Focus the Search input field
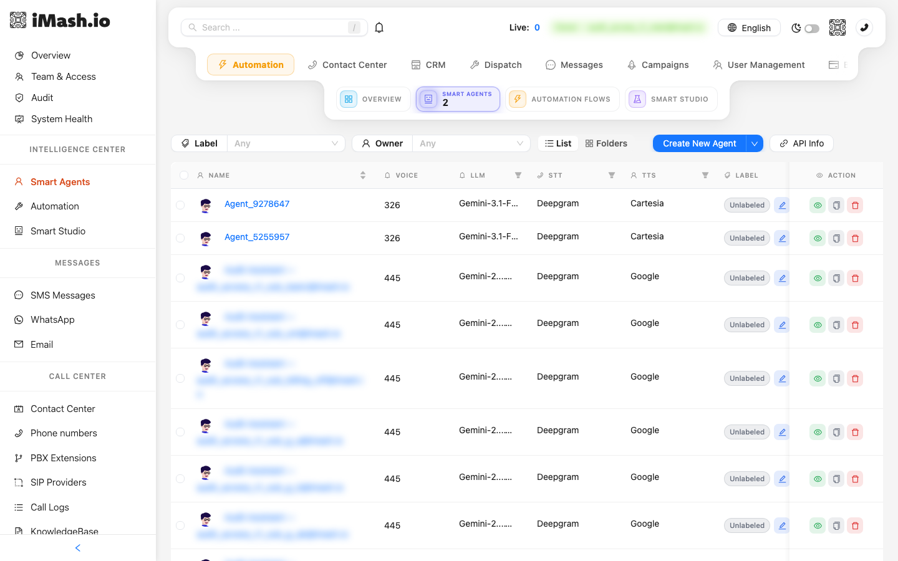The height and width of the screenshot is (561, 898). [x=274, y=27]
